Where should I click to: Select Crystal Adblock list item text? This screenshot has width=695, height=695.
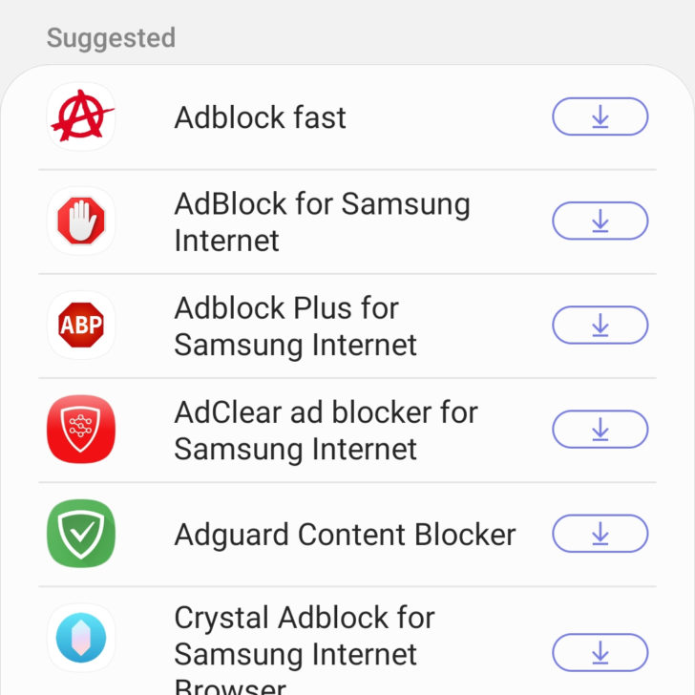(x=304, y=638)
